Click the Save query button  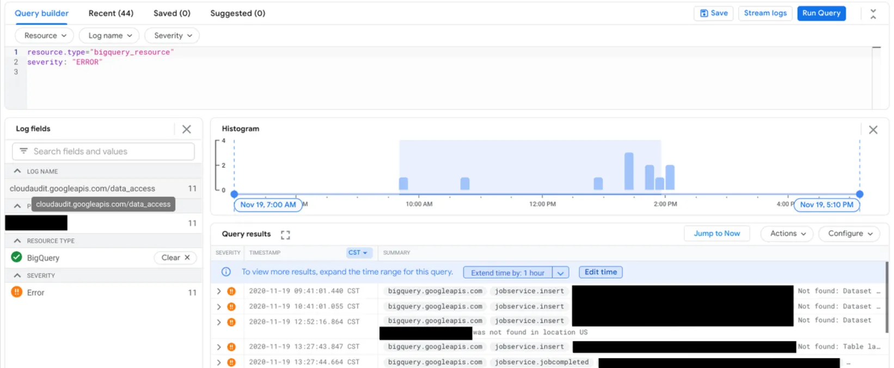714,13
